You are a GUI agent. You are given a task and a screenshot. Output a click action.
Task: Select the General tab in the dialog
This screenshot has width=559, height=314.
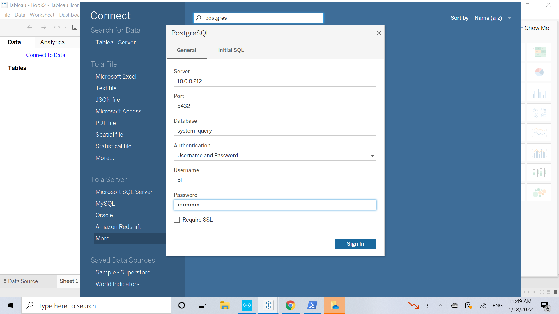(x=186, y=50)
